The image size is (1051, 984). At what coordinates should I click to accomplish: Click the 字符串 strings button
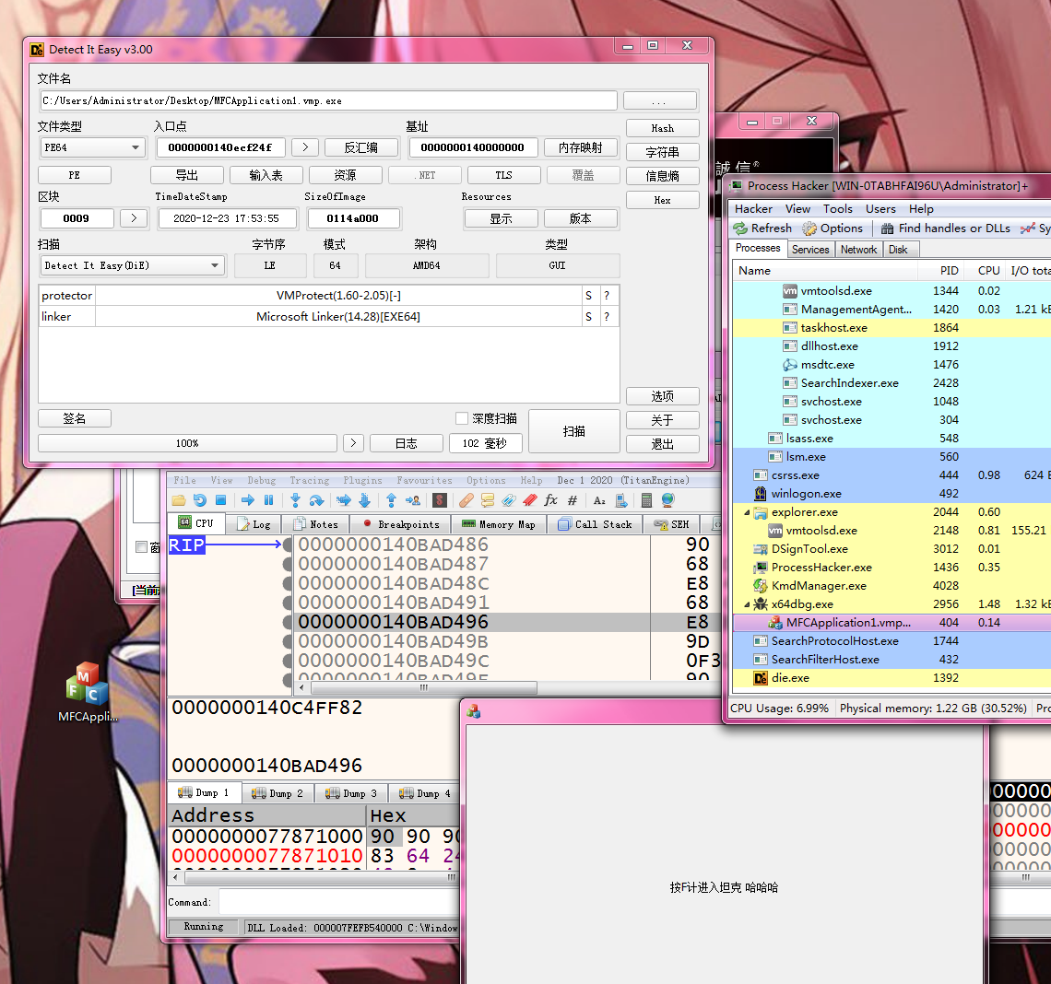tap(662, 152)
